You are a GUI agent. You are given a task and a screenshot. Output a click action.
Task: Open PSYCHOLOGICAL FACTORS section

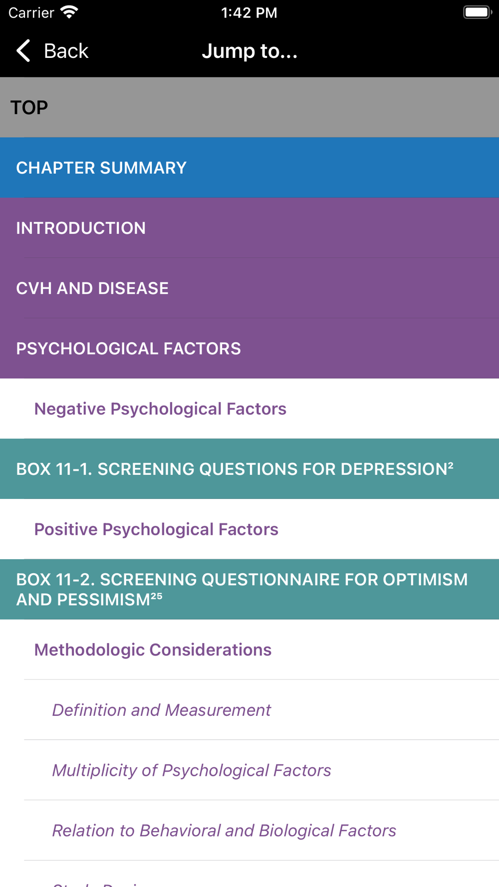click(x=249, y=348)
